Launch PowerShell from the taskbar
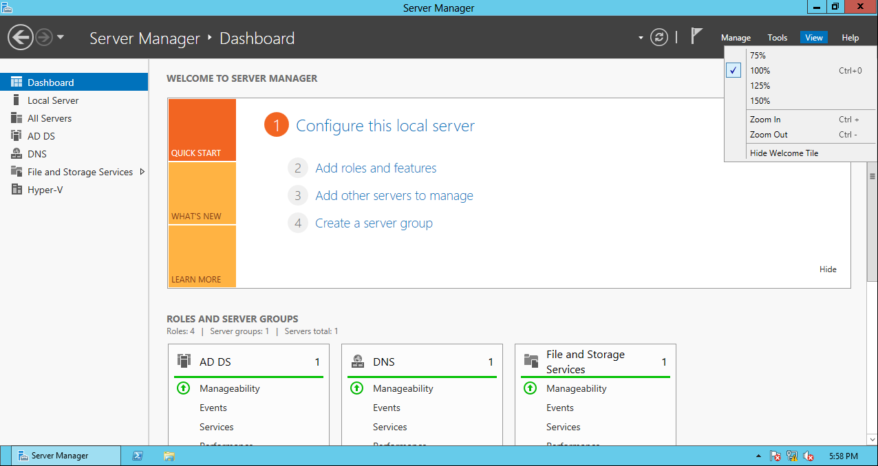878x466 pixels. (138, 455)
